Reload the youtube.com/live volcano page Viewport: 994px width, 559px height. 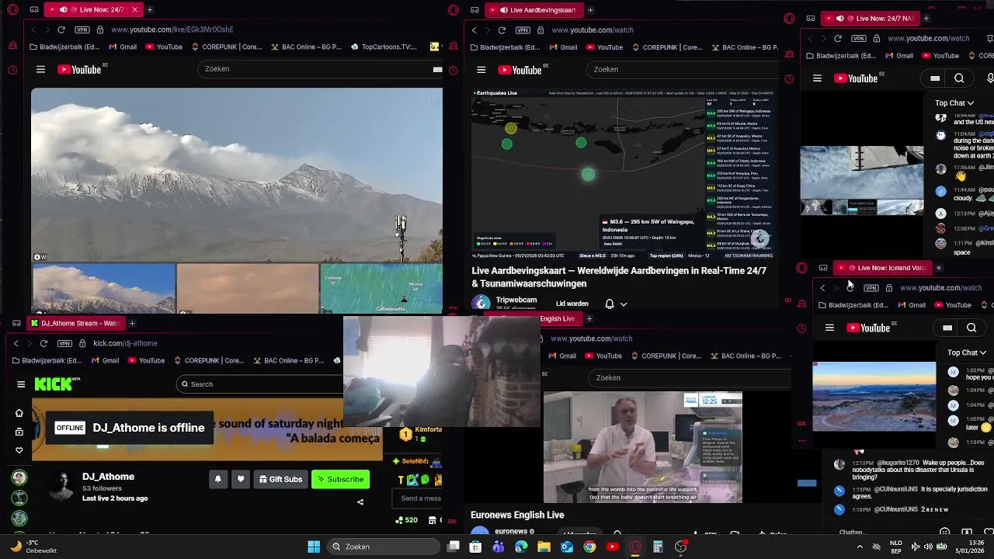(x=61, y=30)
